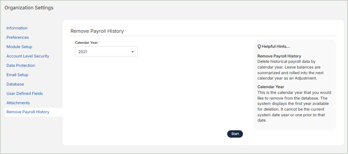Click the 2021 value in Calendar Year field
Viewport: 348px width, 154px height.
(x=83, y=52)
